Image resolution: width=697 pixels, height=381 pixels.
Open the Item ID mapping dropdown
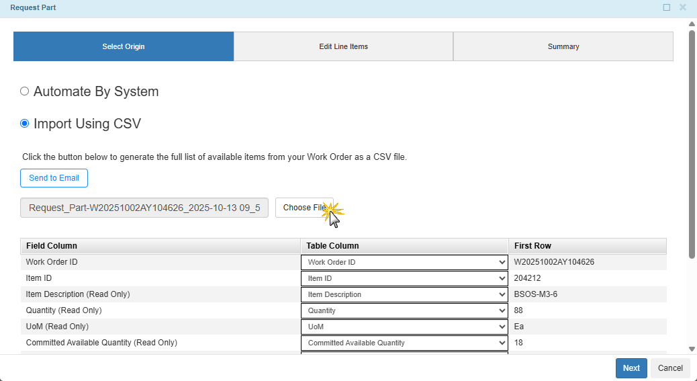click(x=404, y=278)
